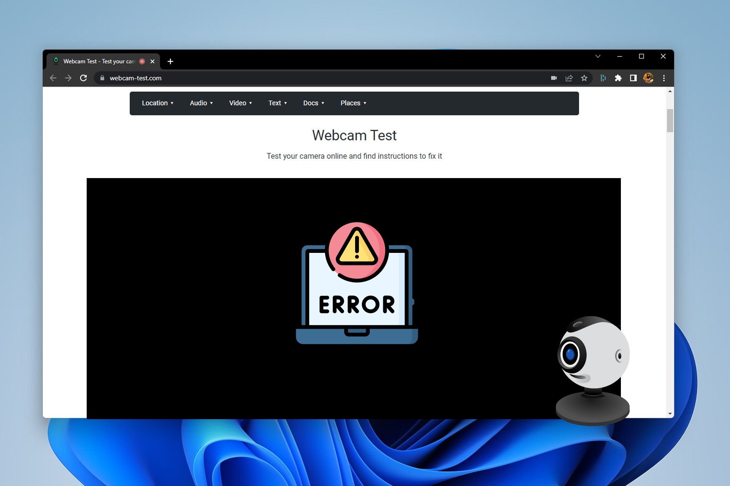Image resolution: width=730 pixels, height=486 pixels.
Task: Click the new tab plus button
Action: pos(171,61)
